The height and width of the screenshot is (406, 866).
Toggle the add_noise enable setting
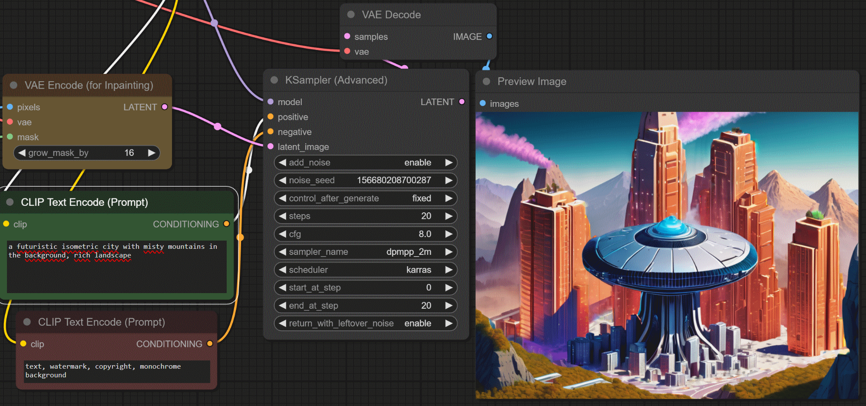[x=365, y=162]
